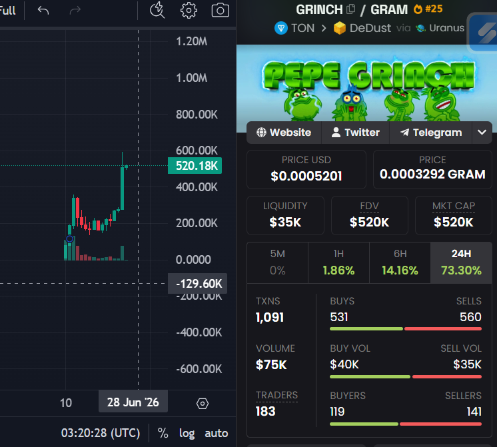Toggle percentage scale mode
This screenshot has height=447, width=497.
tap(163, 433)
